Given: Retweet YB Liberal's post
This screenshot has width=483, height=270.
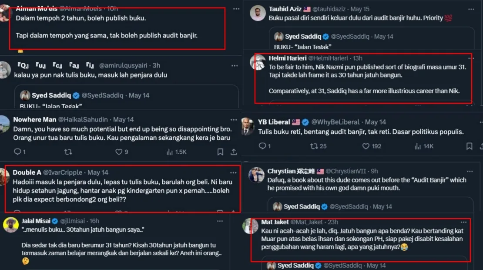Looking at the screenshot, I should click(x=314, y=146).
